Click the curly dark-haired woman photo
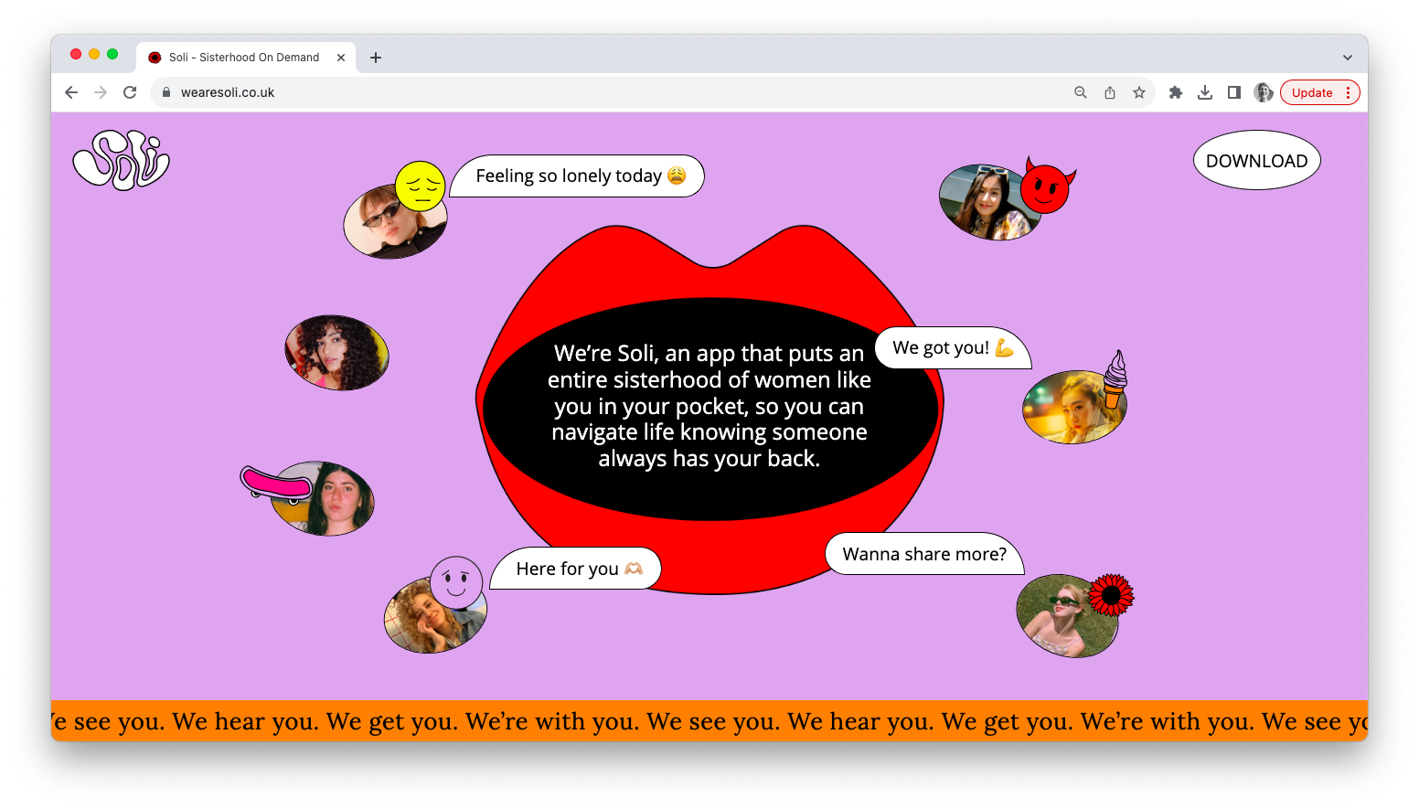The width and height of the screenshot is (1419, 809). coord(336,353)
